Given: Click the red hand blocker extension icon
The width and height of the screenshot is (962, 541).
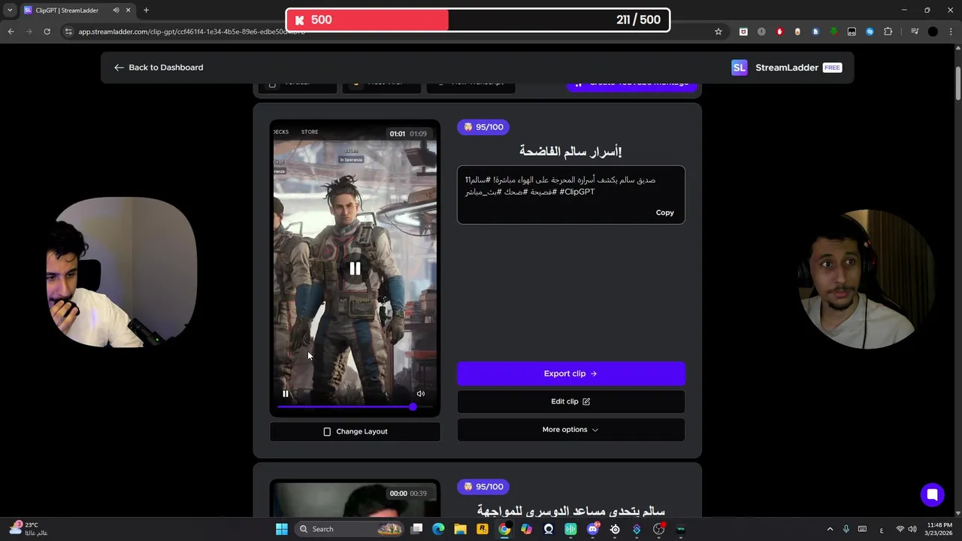Looking at the screenshot, I should [x=779, y=32].
